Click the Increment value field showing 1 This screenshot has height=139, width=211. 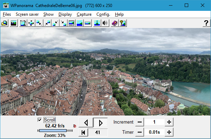154,122
